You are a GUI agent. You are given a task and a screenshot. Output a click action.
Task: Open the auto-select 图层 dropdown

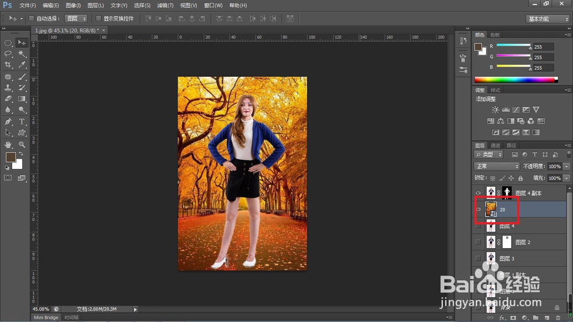point(76,18)
